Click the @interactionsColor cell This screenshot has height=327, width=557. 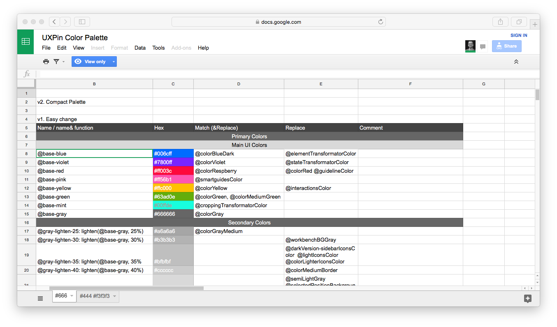tap(321, 188)
